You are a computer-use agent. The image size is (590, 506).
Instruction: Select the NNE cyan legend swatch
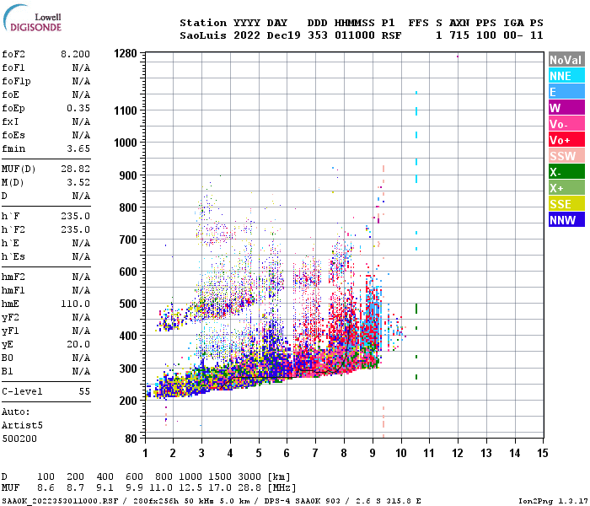(566, 76)
